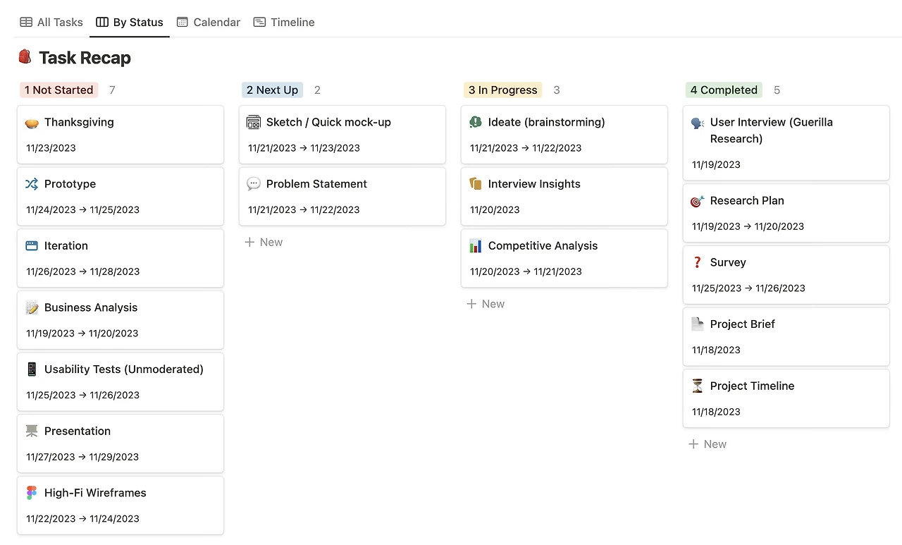Click the phone icon on Usability Tests card
Image resolution: width=902 pixels, height=545 pixels.
click(32, 369)
